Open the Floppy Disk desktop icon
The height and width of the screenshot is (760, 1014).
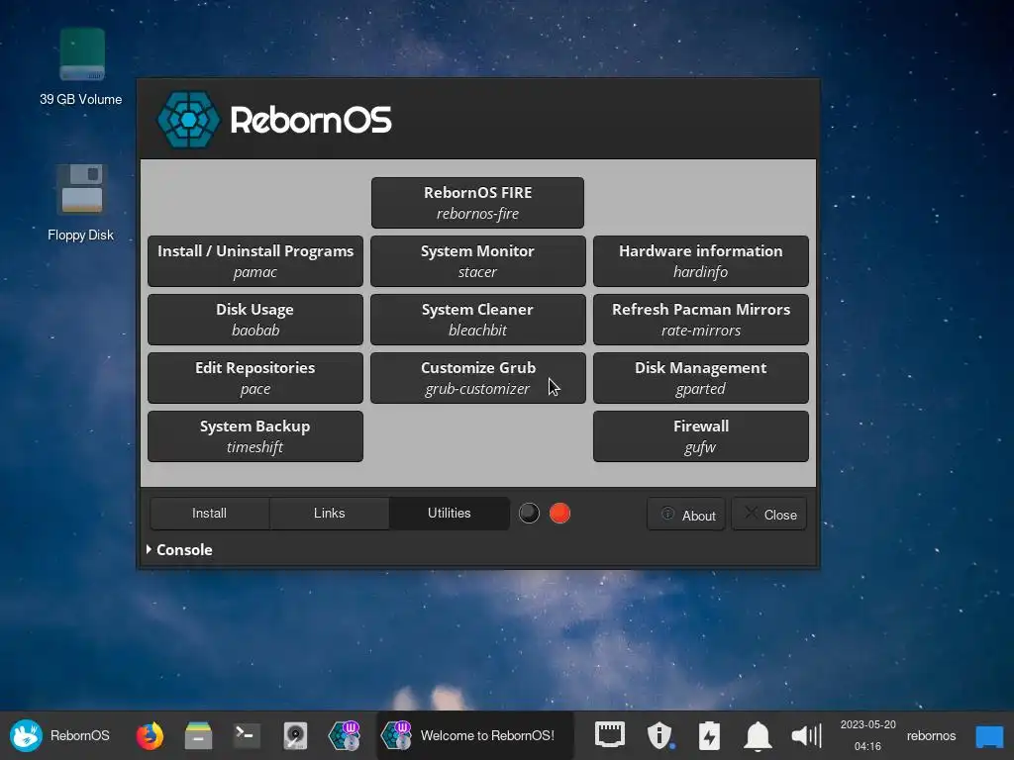[81, 202]
